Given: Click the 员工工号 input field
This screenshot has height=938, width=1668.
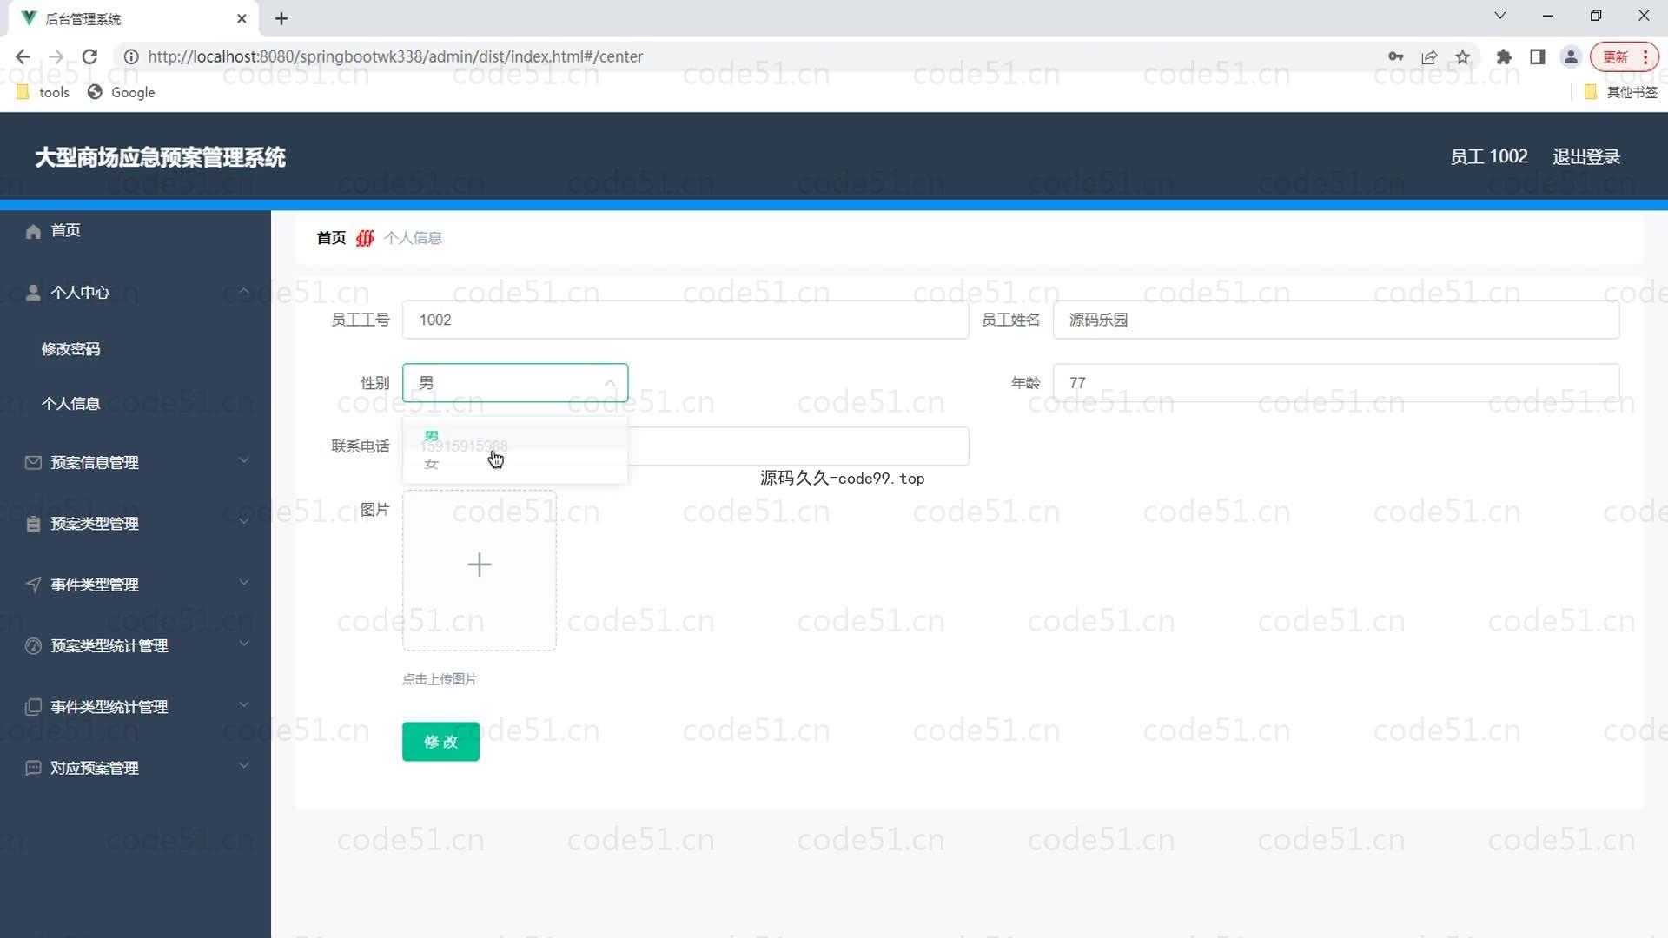Looking at the screenshot, I should pos(685,320).
